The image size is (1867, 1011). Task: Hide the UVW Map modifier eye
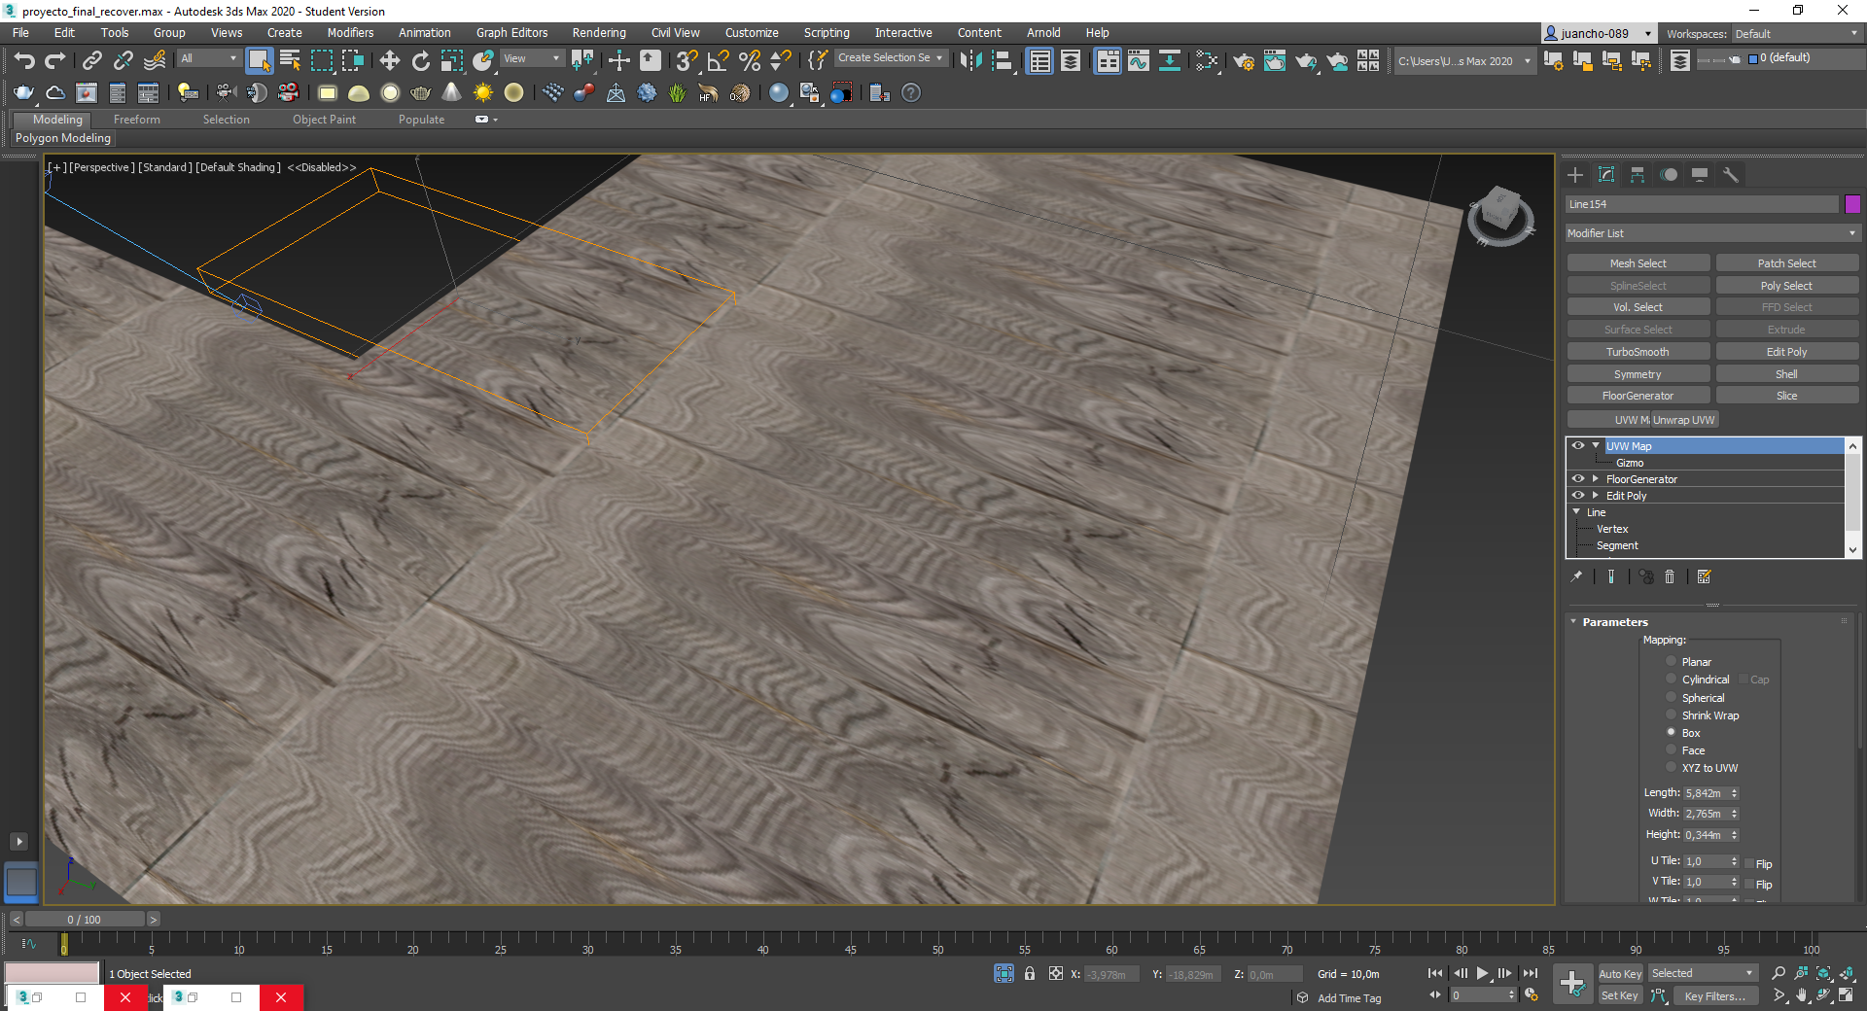tap(1578, 446)
